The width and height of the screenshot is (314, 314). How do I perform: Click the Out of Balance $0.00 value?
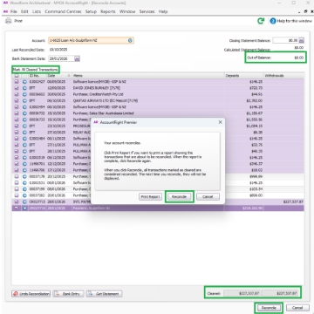298,58
